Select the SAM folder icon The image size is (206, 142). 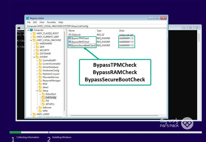click(37, 47)
